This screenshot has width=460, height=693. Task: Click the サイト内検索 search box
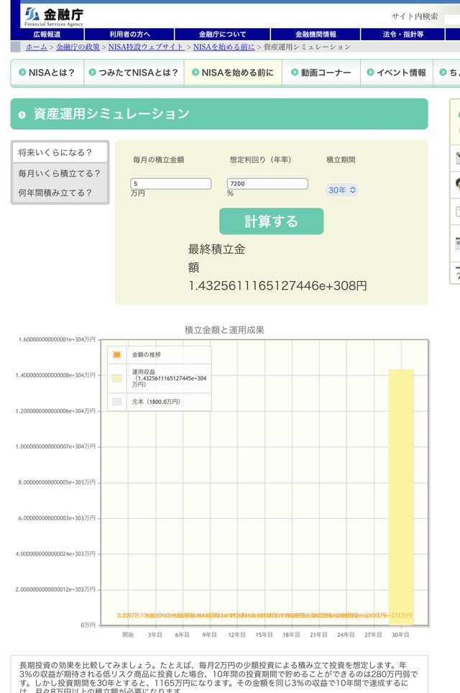coord(451,19)
